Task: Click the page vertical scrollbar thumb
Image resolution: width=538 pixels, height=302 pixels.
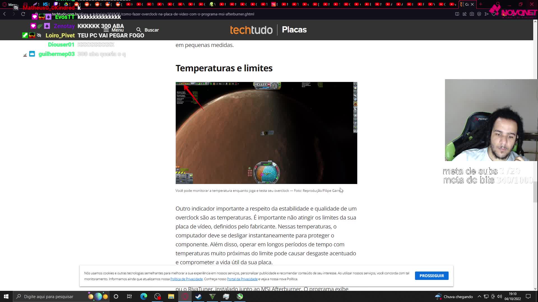Action: tap(535, 192)
